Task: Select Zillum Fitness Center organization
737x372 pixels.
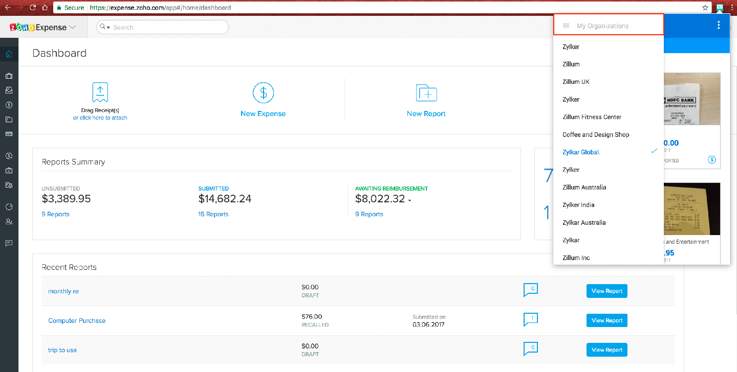Action: click(609, 117)
